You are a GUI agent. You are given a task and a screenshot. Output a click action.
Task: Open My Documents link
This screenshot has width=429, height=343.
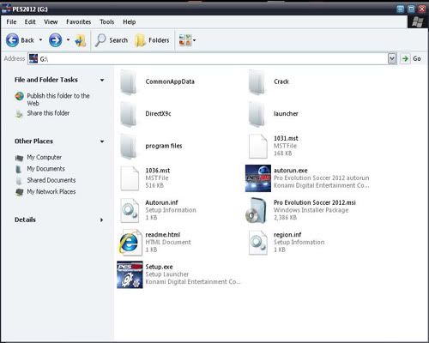pos(46,169)
